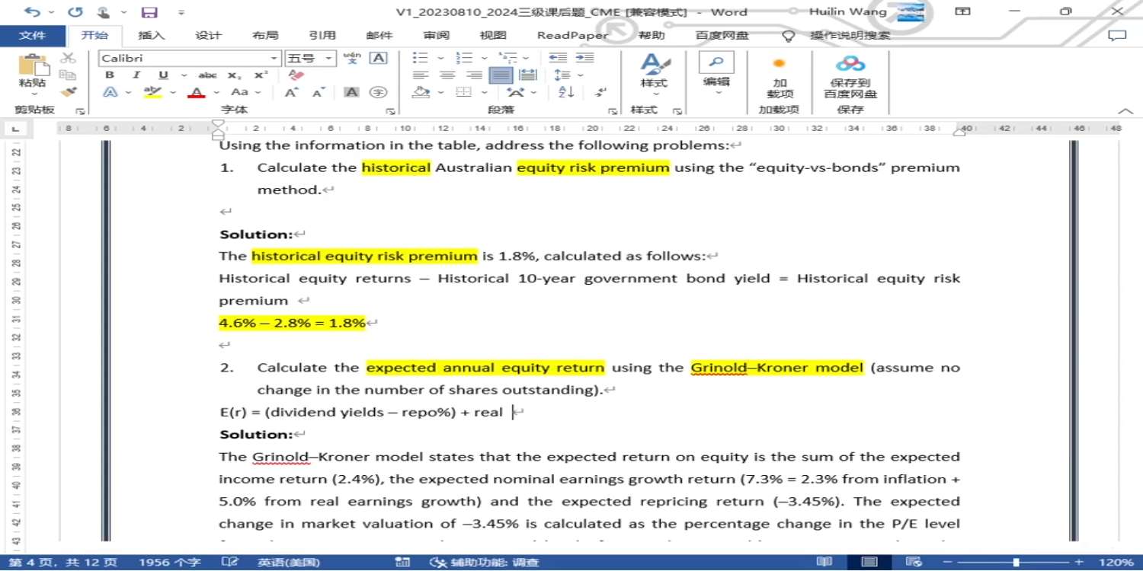Align text to the right

coord(474,75)
